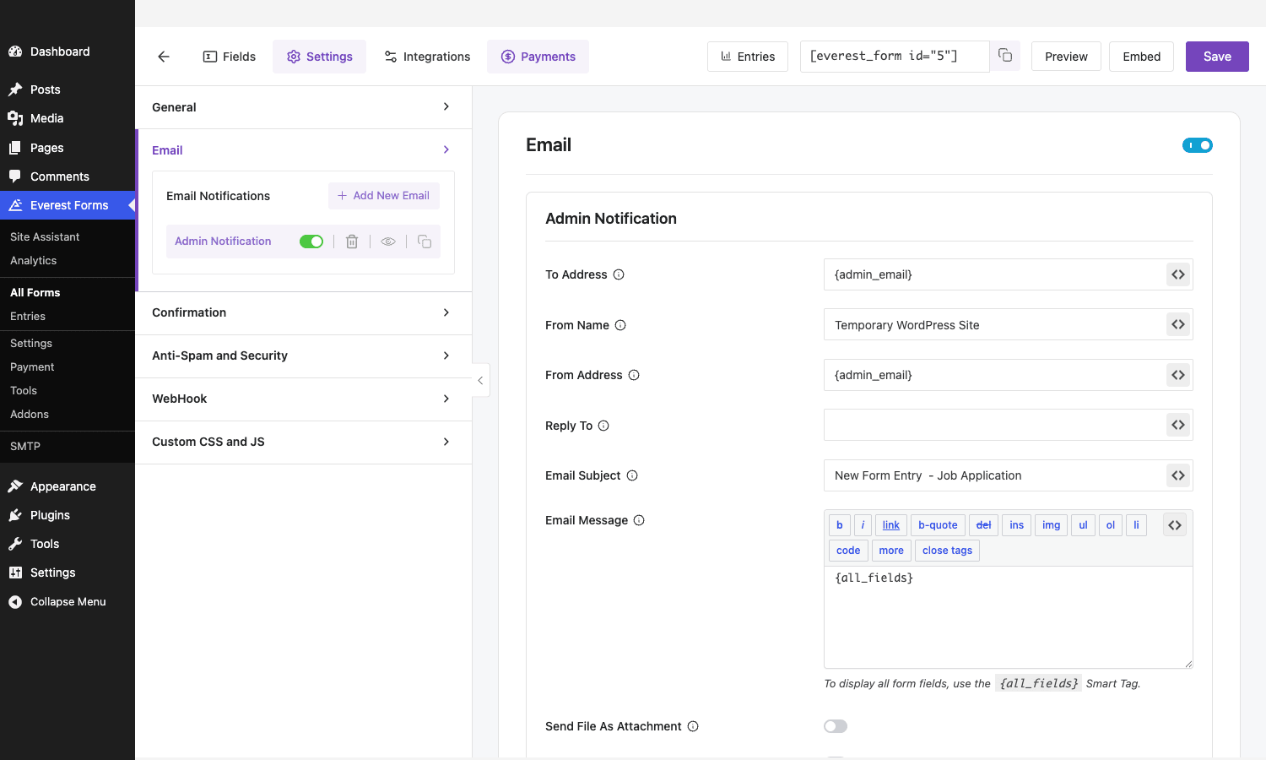Show From Name help tooltip icon
Screen dimensions: 1266x760
(x=620, y=325)
